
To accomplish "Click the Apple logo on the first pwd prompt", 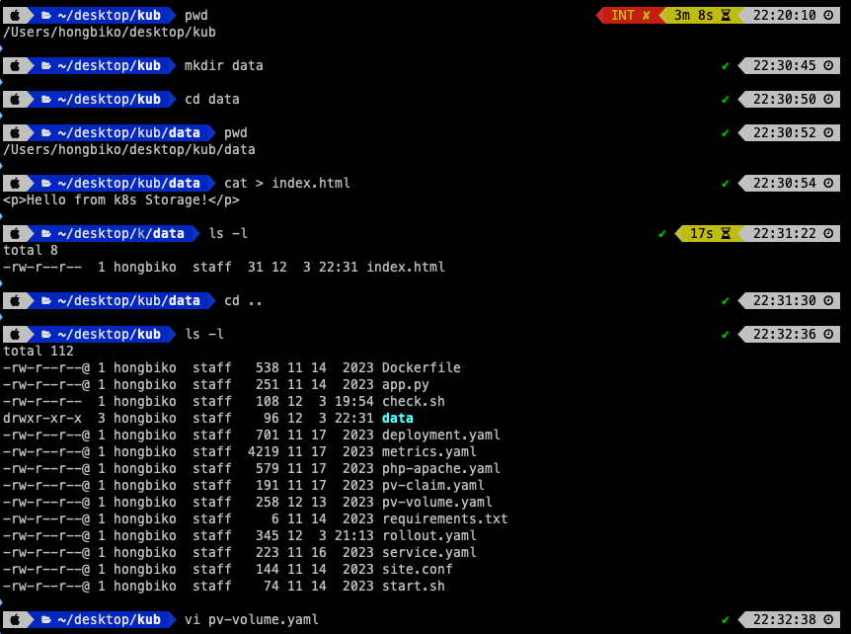I will click(15, 15).
